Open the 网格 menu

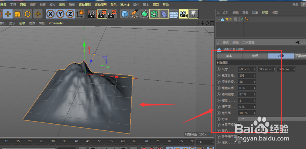tap(23, 5)
